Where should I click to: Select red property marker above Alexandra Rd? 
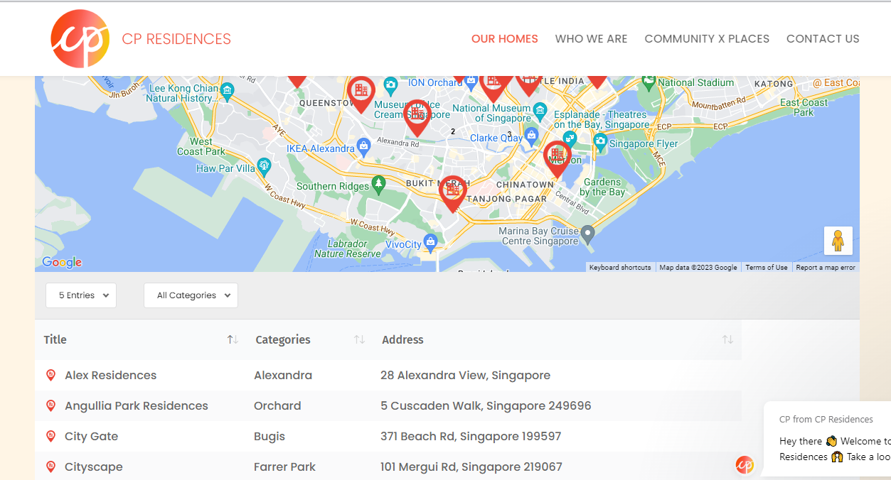[417, 116]
